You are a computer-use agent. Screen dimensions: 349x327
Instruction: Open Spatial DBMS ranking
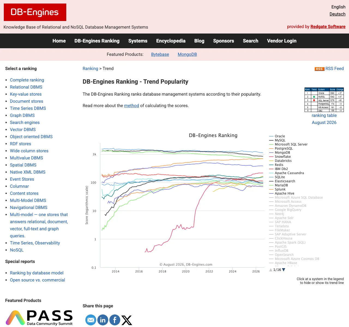tap(23, 165)
